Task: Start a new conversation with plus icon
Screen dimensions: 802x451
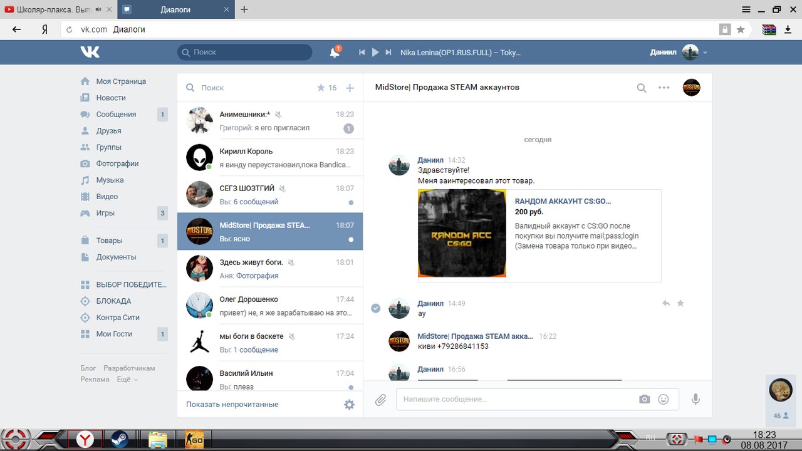Action: 350,88
